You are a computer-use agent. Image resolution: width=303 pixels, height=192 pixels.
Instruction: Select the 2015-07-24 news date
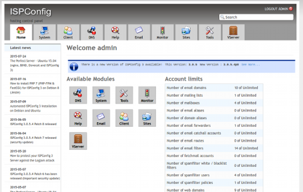coord(18,56)
